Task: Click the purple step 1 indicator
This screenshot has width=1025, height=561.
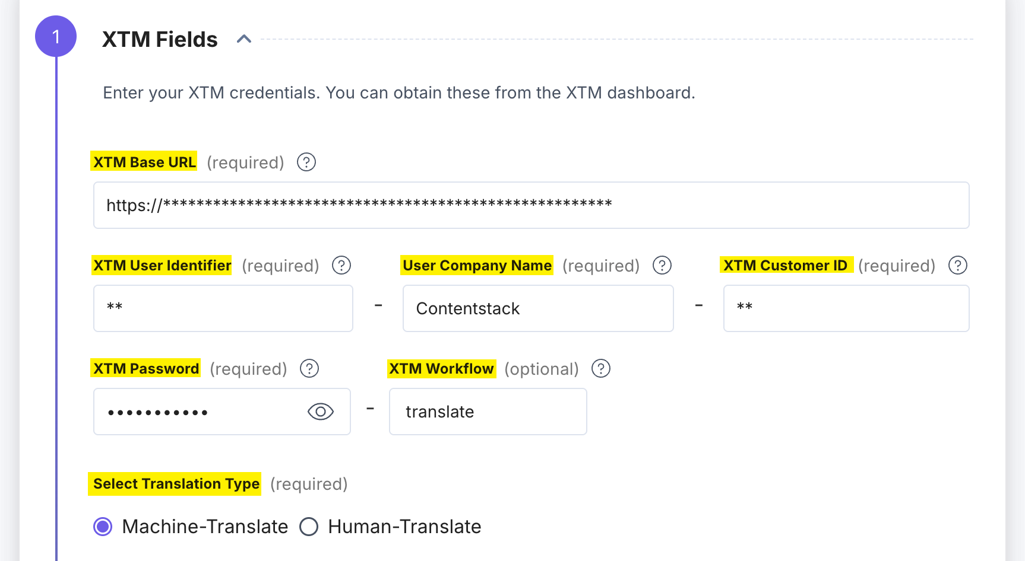Action: click(x=55, y=36)
